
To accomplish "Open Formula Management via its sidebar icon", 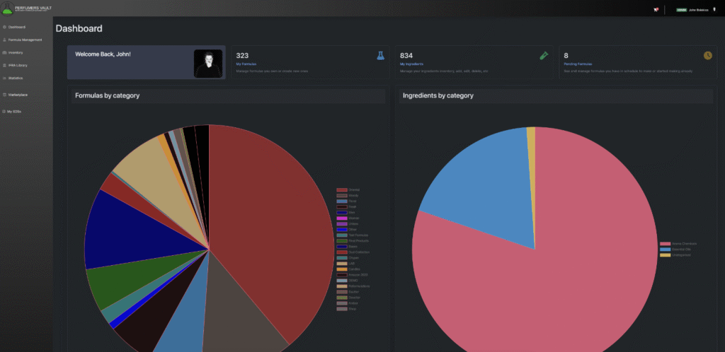I will click(x=4, y=40).
